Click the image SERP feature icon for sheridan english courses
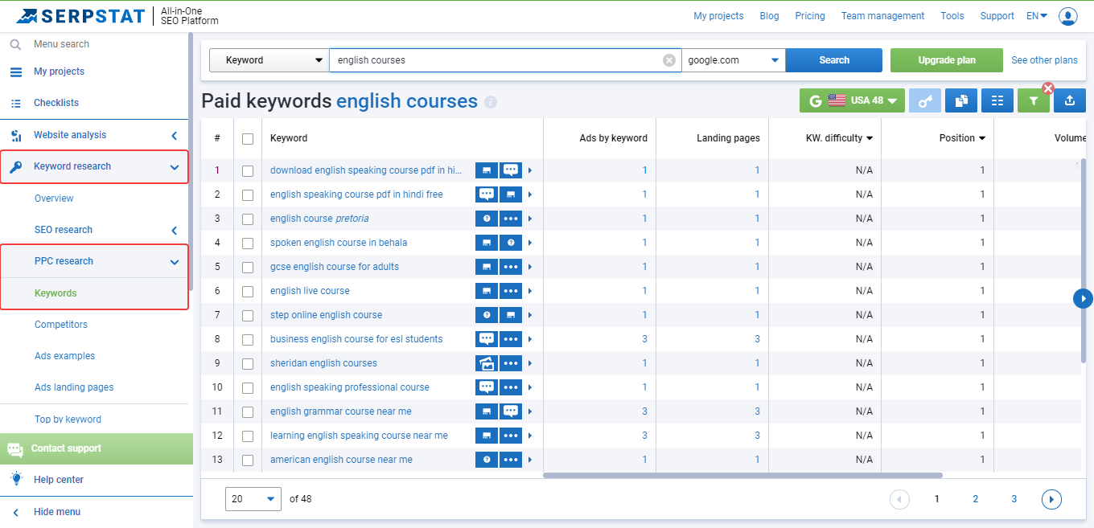Viewport: 1094px width, 528px height. [487, 363]
